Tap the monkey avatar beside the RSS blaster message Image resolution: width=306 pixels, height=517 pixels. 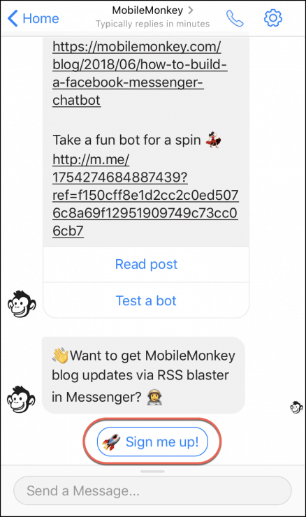tap(21, 400)
